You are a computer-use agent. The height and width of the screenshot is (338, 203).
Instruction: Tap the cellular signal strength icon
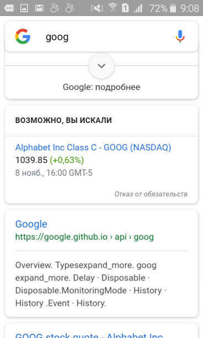(138, 8)
